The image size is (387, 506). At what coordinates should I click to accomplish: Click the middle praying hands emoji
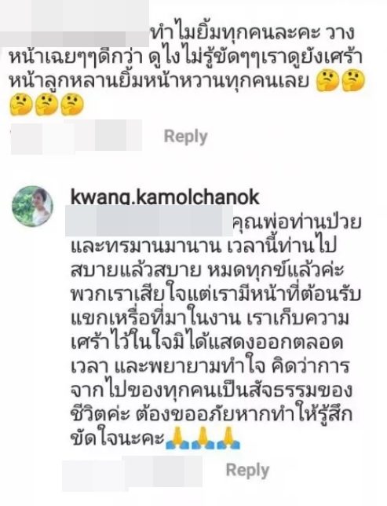pos(203,438)
